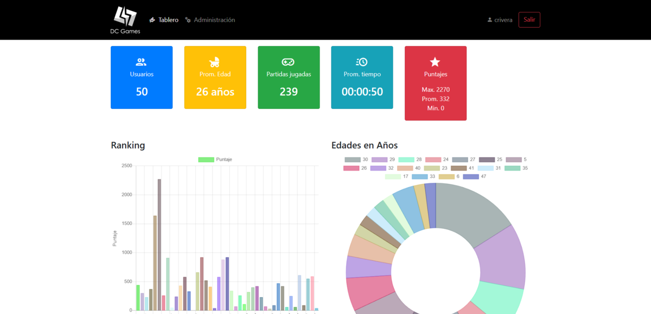Click the stopwatch icon on Prom. tiempo
The image size is (651, 314).
362,62
